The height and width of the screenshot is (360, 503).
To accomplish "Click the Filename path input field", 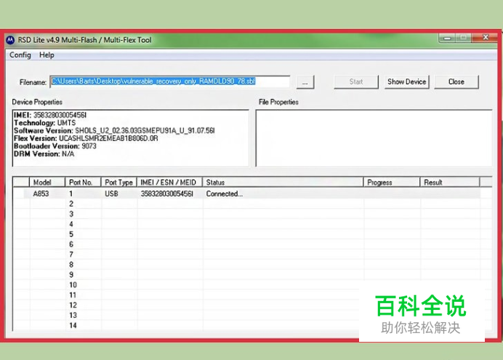I will coord(170,81).
